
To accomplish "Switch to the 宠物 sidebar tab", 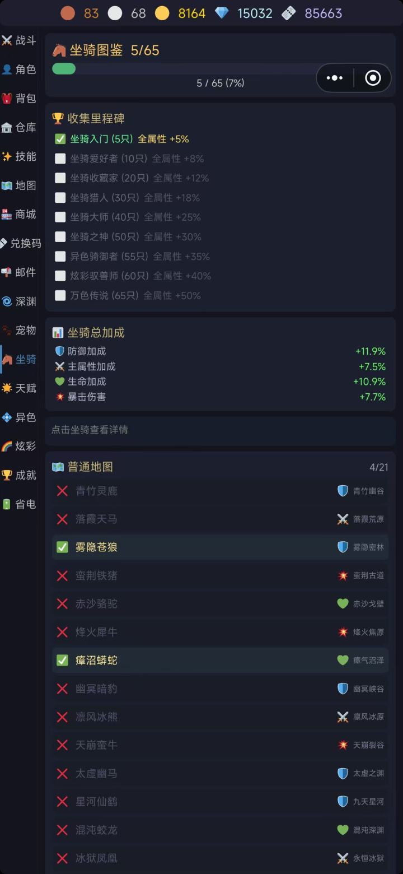I will tap(20, 330).
